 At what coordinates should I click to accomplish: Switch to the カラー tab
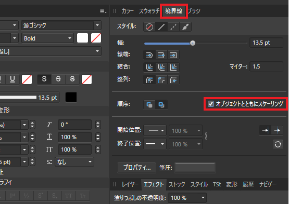(x=128, y=11)
